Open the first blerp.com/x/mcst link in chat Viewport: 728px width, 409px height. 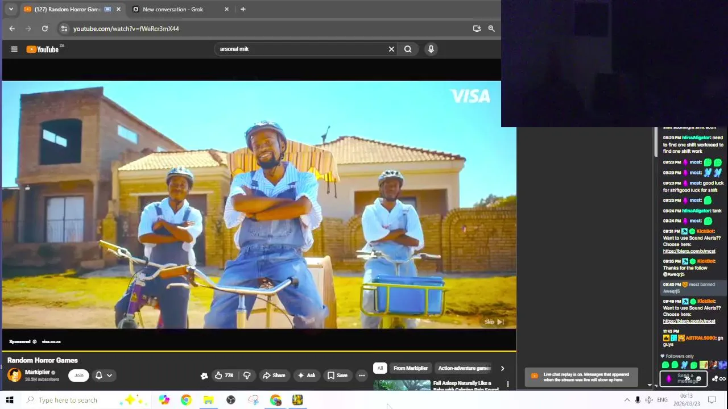click(x=689, y=251)
